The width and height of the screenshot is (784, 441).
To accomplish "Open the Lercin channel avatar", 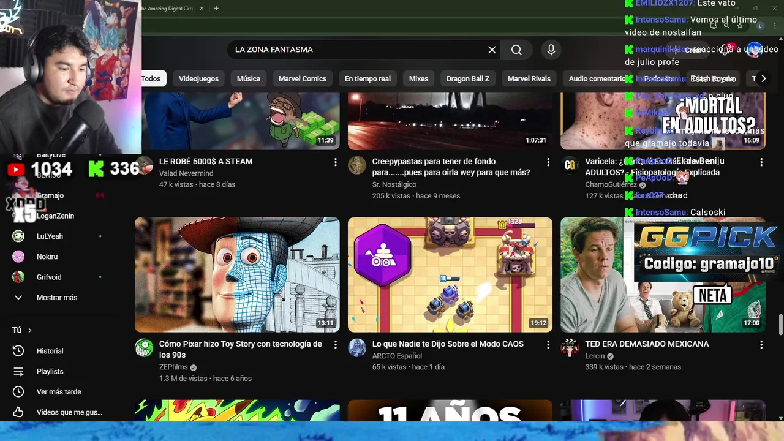I will (570, 347).
